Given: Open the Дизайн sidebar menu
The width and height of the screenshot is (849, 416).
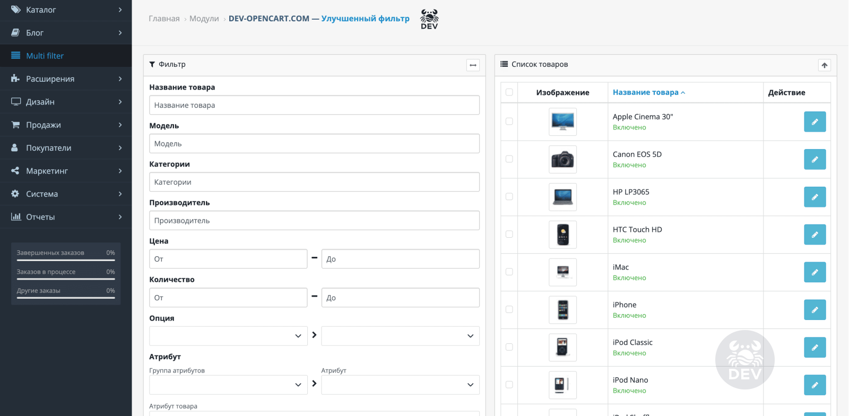Looking at the screenshot, I should 66,101.
